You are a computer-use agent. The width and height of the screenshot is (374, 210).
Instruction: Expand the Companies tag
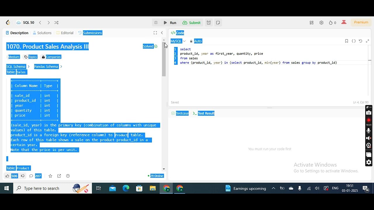pos(51,57)
